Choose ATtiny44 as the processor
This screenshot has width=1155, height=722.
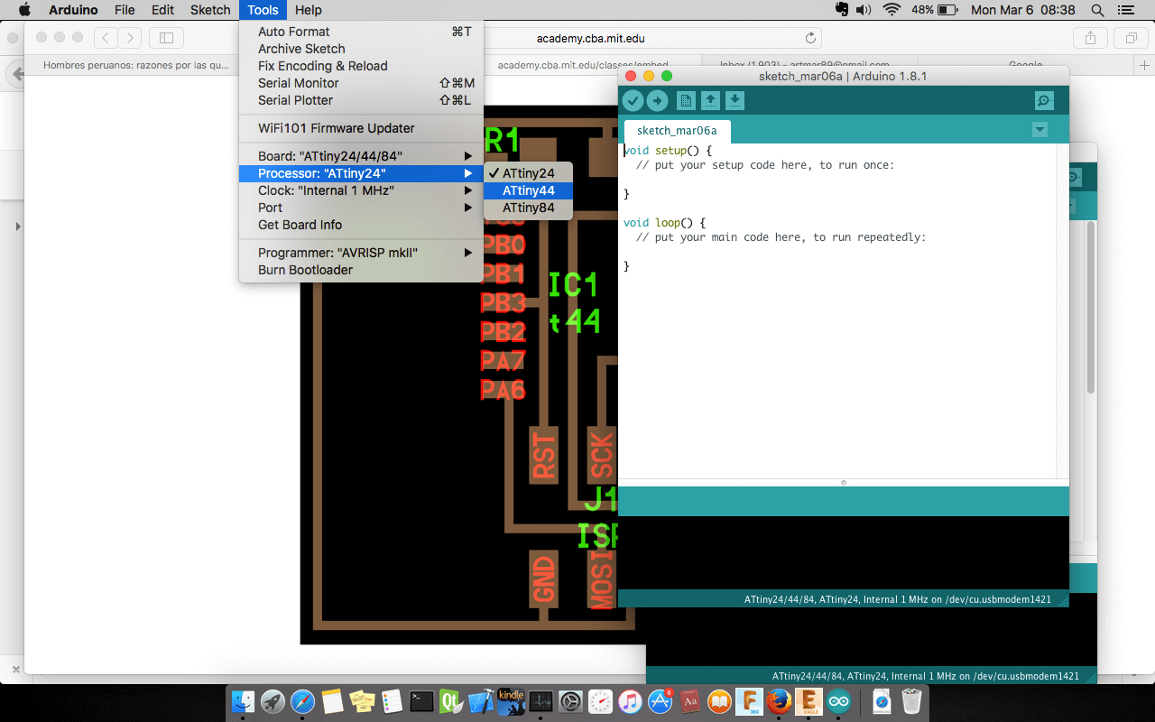[528, 190]
